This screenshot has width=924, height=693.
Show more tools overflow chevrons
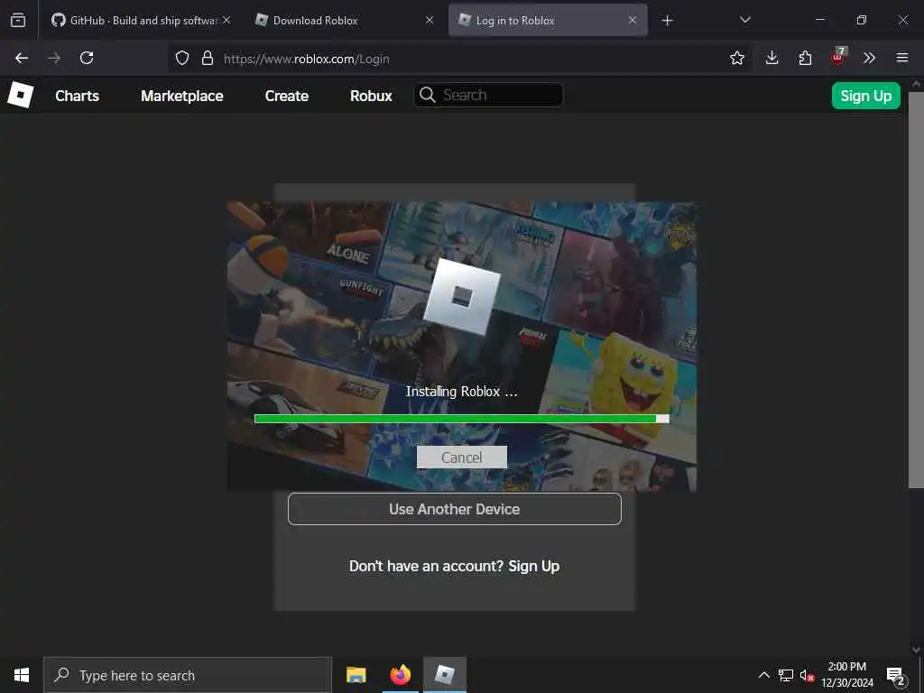869,58
